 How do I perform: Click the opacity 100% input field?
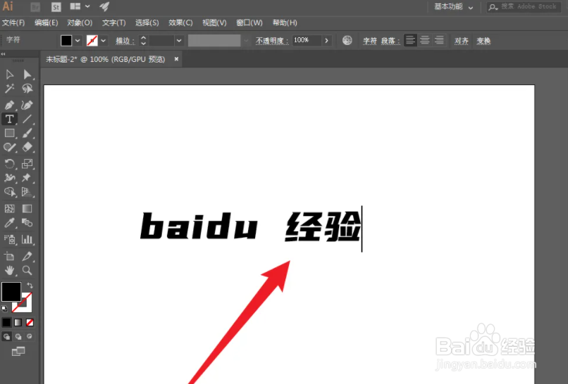click(x=307, y=40)
